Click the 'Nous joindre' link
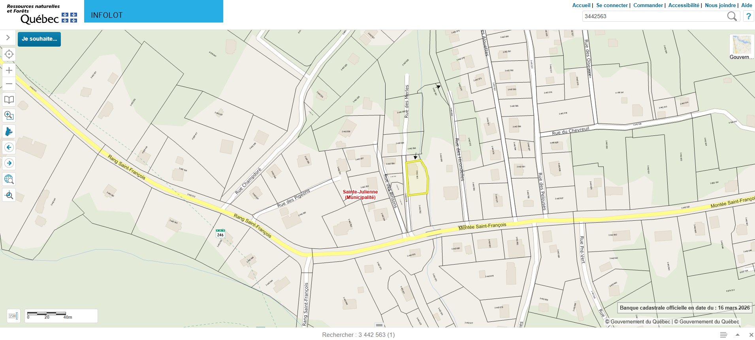The width and height of the screenshot is (755, 340). click(720, 5)
